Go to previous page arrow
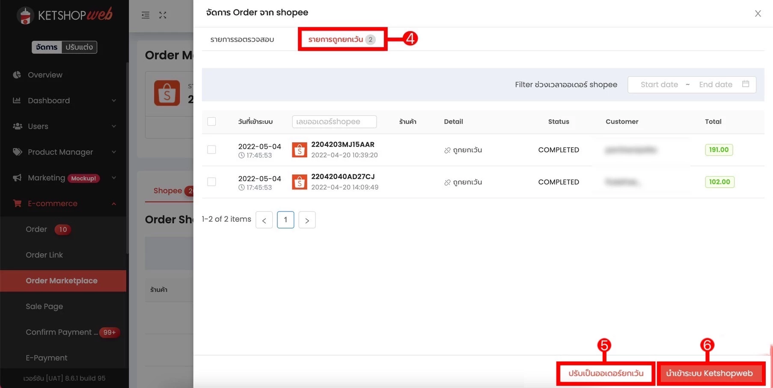773x388 pixels. (x=264, y=220)
